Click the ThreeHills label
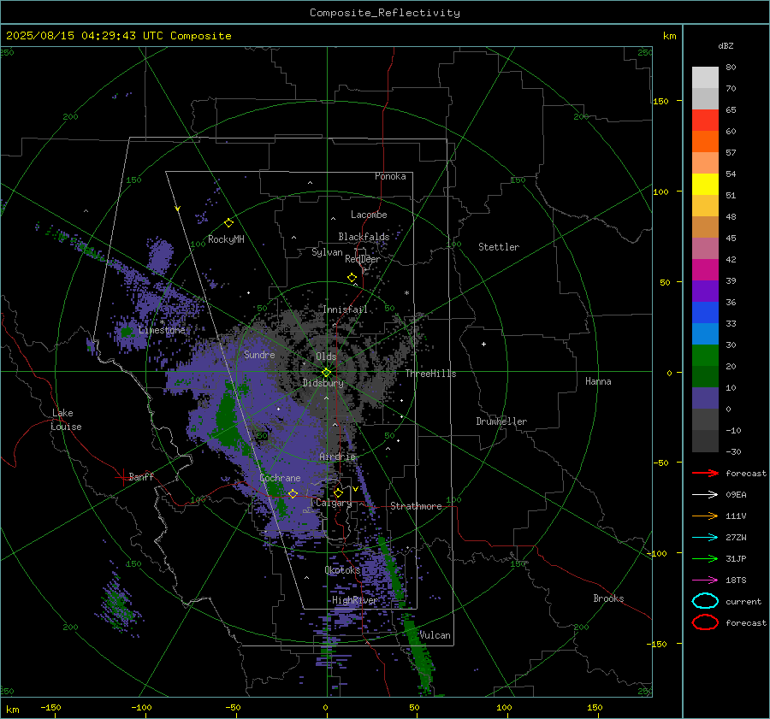 [430, 374]
